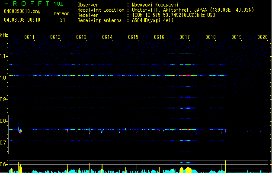Click the 0619 time marker
Viewport: 272px width, 173px height.
pyautogui.click(x=237, y=37)
